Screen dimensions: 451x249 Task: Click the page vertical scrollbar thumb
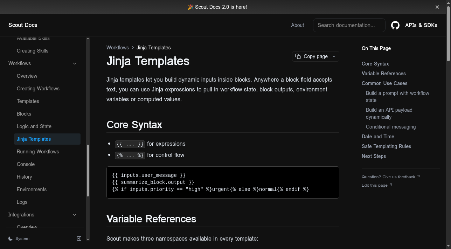point(449,34)
